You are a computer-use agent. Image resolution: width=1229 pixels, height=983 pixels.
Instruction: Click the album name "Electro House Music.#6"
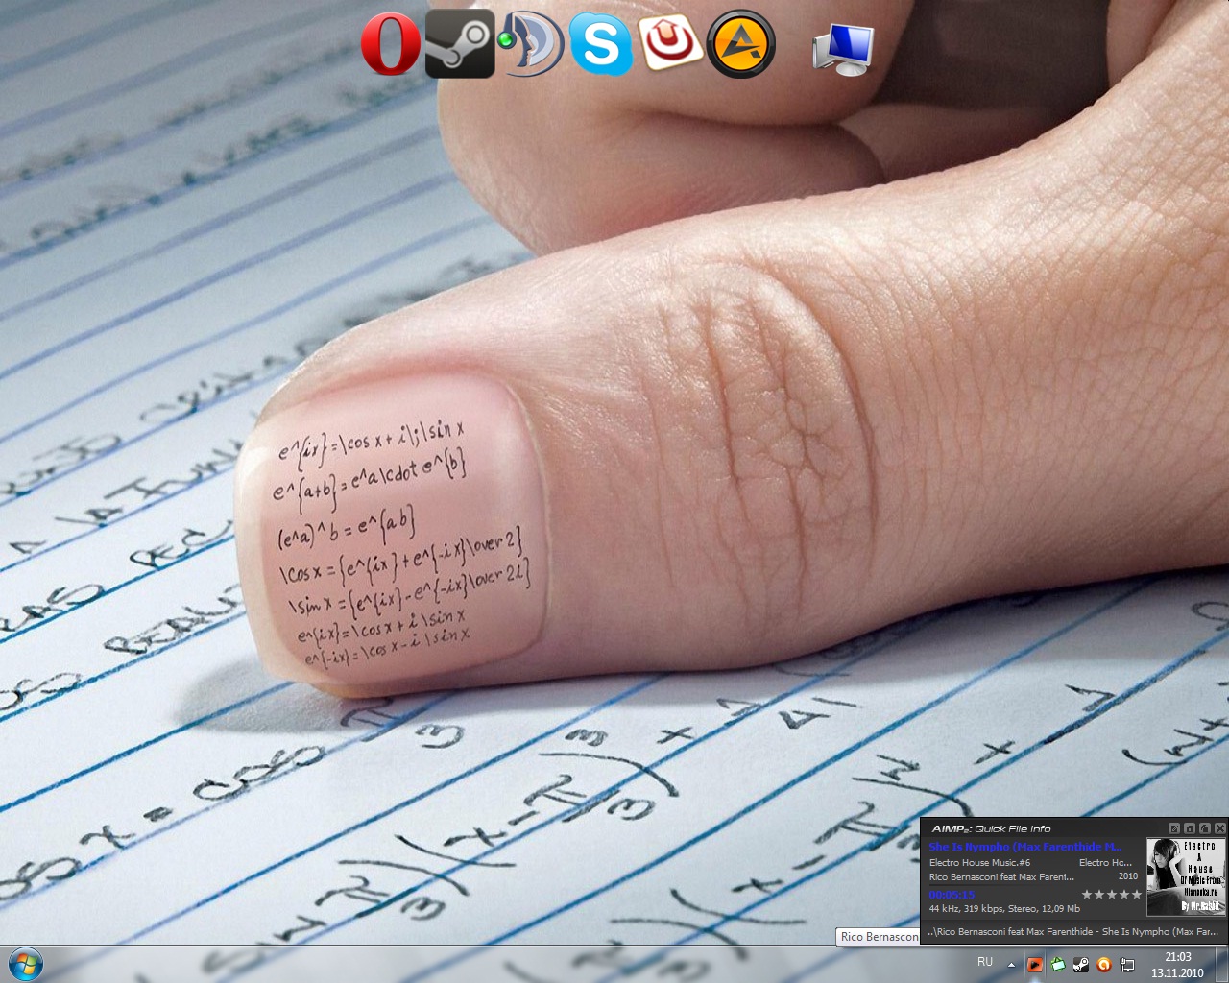click(979, 862)
